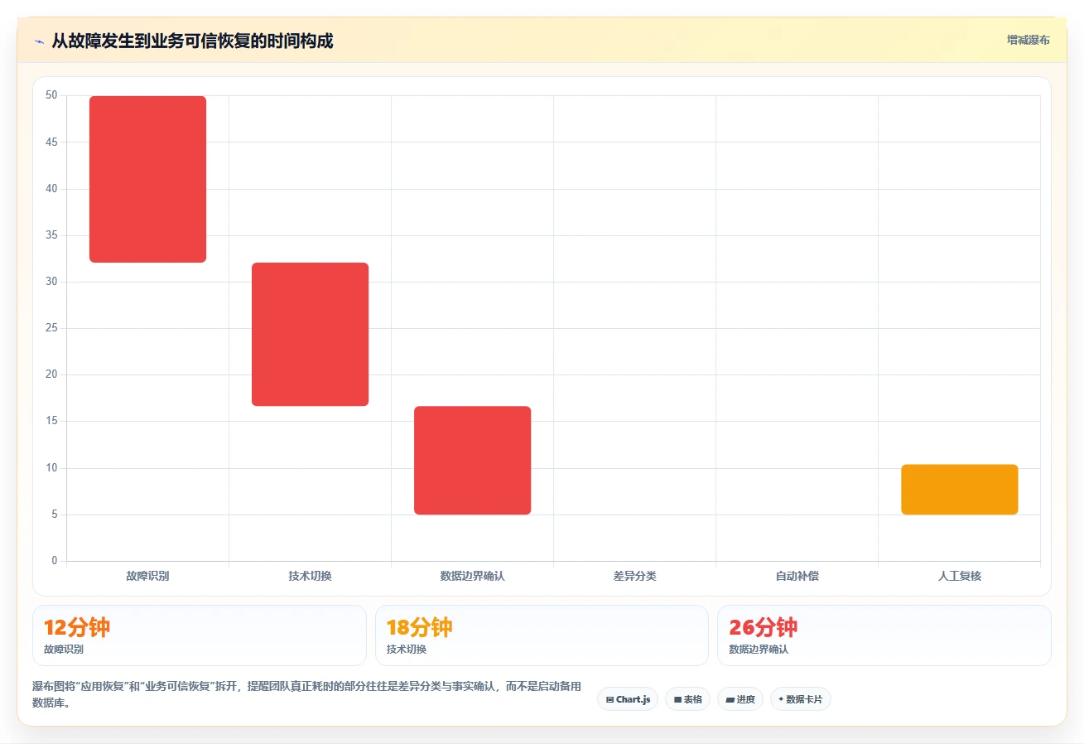Select the 进度 tag chip
Screen dimensions: 1084x744
click(740, 699)
